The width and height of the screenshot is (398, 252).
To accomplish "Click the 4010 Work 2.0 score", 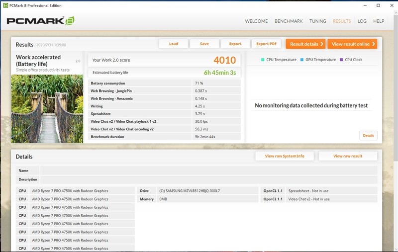I will pos(225,60).
